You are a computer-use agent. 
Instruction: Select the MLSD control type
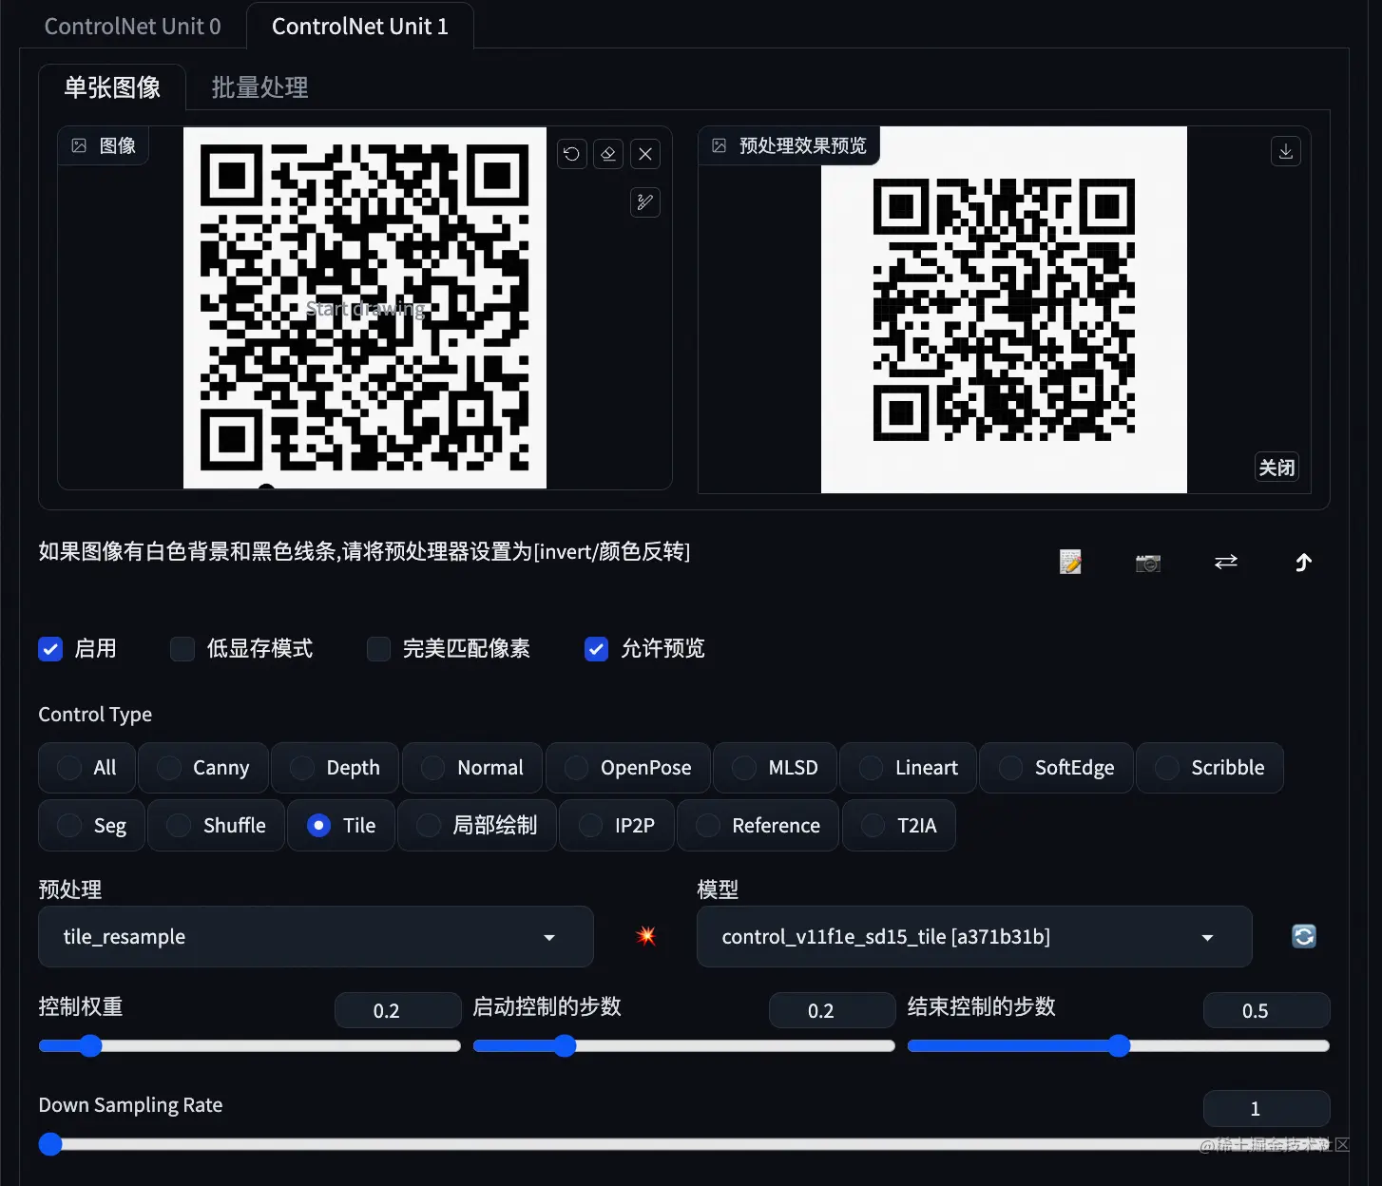pos(776,768)
